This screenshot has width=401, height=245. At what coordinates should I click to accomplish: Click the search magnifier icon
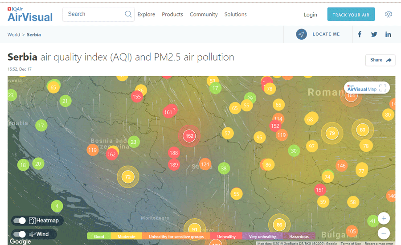[x=128, y=14]
